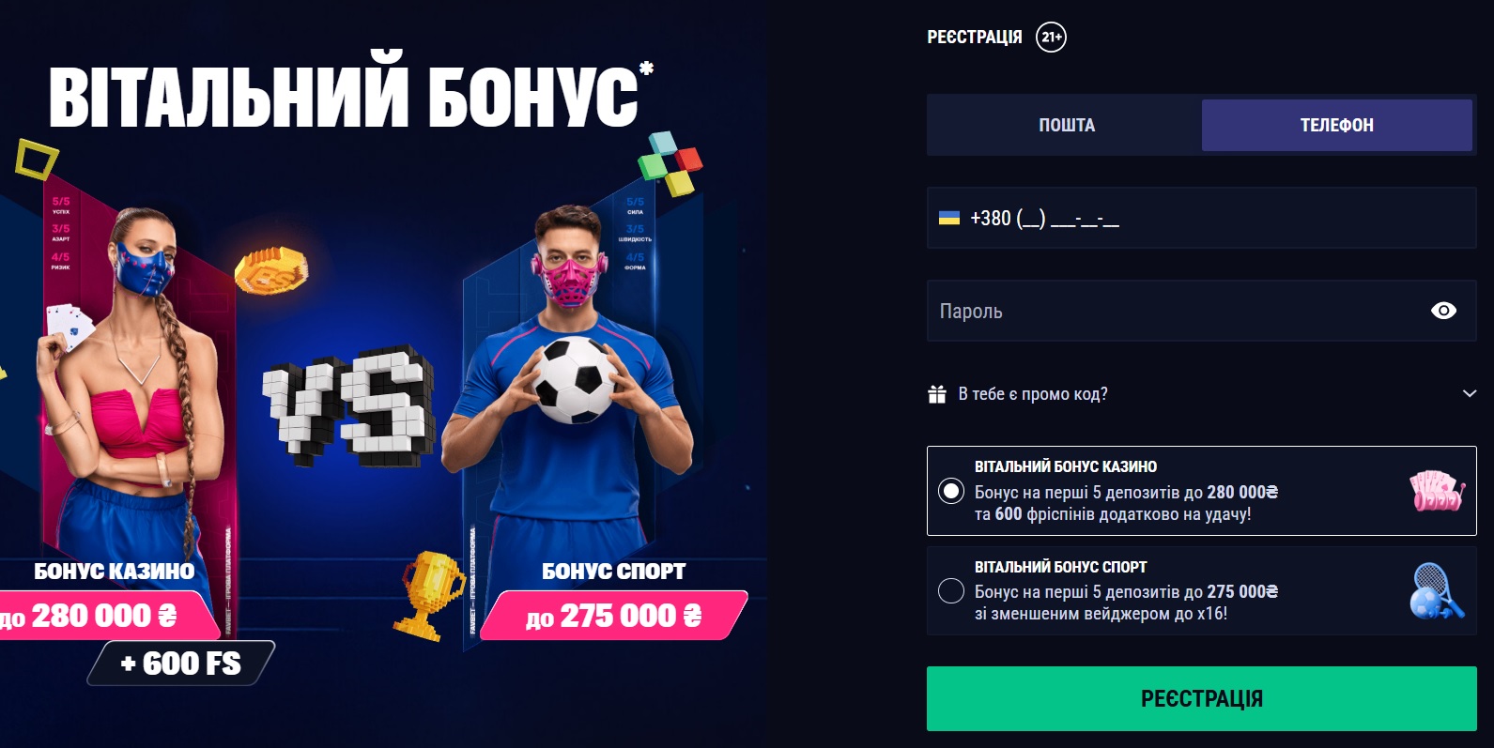Viewport: 1494px width, 748px height.
Task: Switch to the ТЕЛЕФОН tab
Action: point(1337,125)
